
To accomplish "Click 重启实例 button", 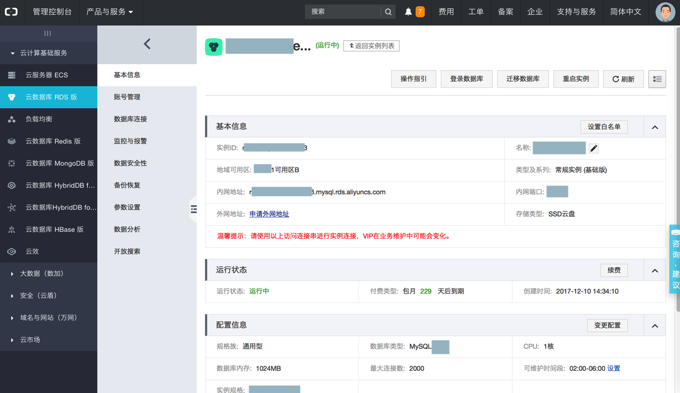I will [x=576, y=79].
